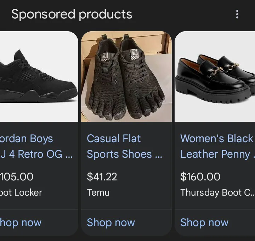Open the Sponsored products more options menu
The image size is (255, 241).
237,14
